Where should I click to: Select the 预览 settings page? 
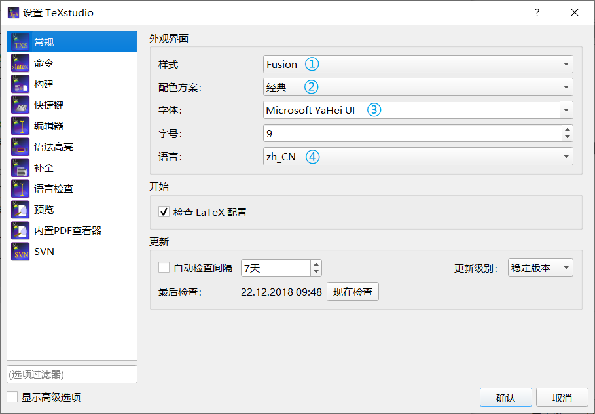(72, 210)
